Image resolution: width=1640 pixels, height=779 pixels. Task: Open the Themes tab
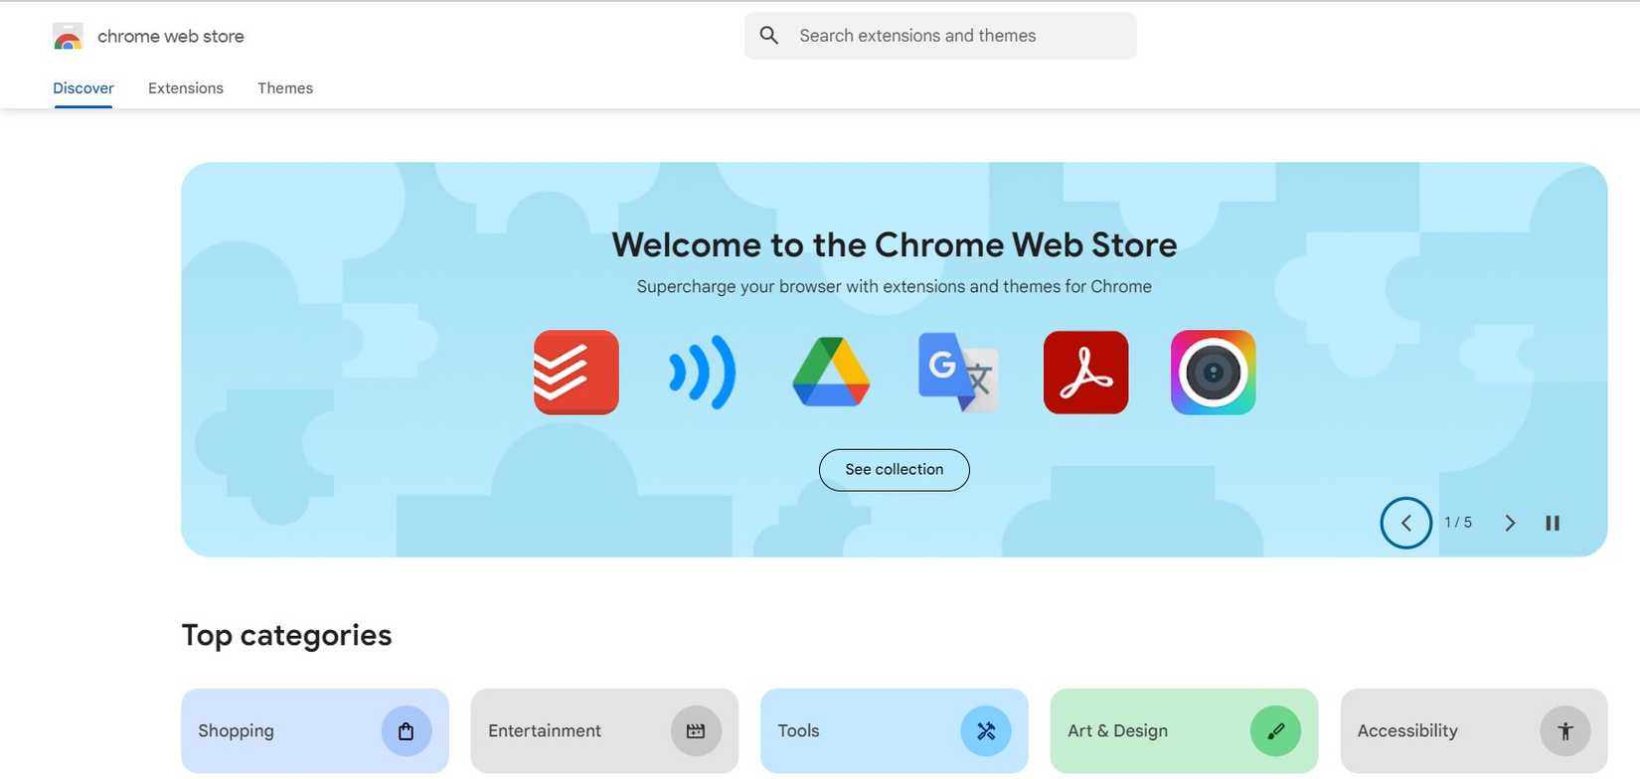285,88
